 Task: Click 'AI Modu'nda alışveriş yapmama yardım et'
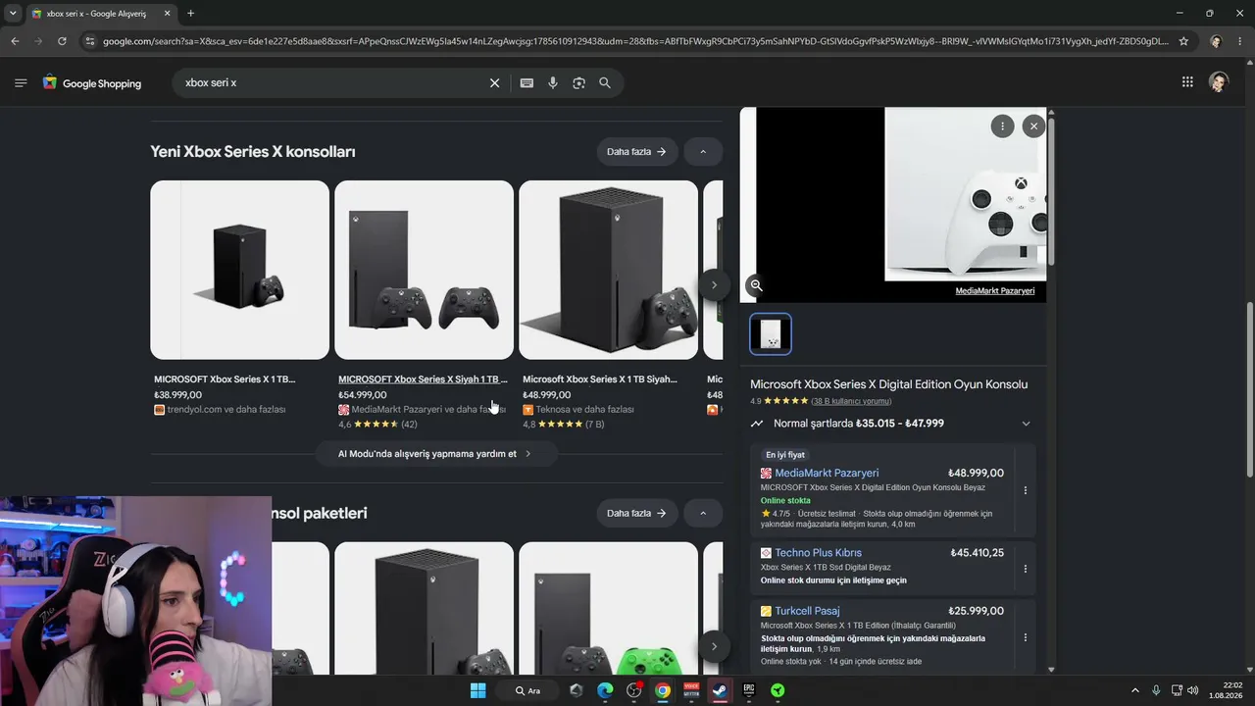click(x=435, y=454)
